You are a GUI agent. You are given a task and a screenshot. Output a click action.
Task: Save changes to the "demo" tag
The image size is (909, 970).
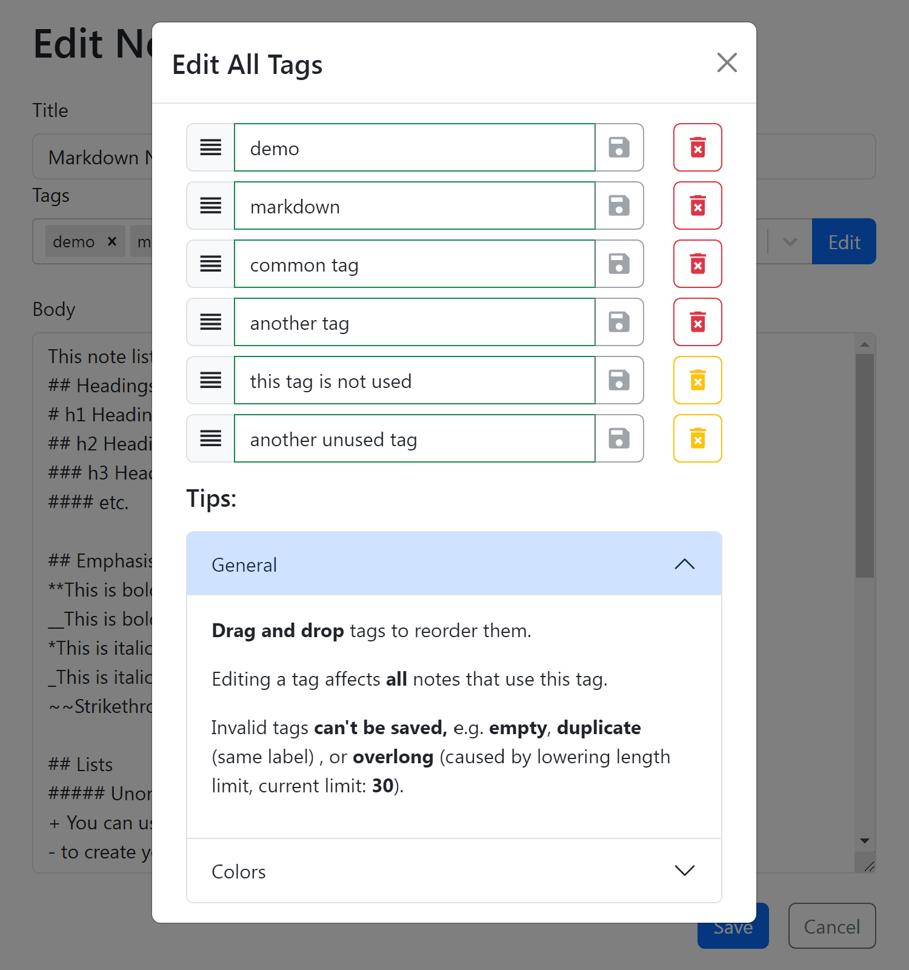[x=618, y=147]
